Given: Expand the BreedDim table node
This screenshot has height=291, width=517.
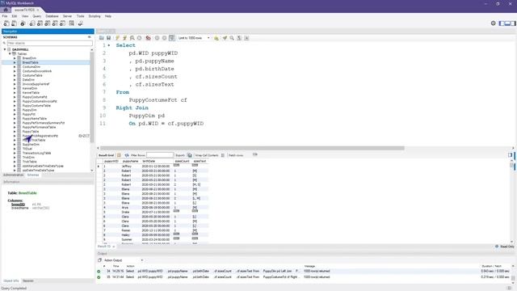Looking at the screenshot, I should click(15, 58).
